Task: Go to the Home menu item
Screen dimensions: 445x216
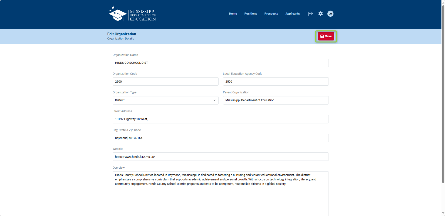Action: [x=233, y=14]
